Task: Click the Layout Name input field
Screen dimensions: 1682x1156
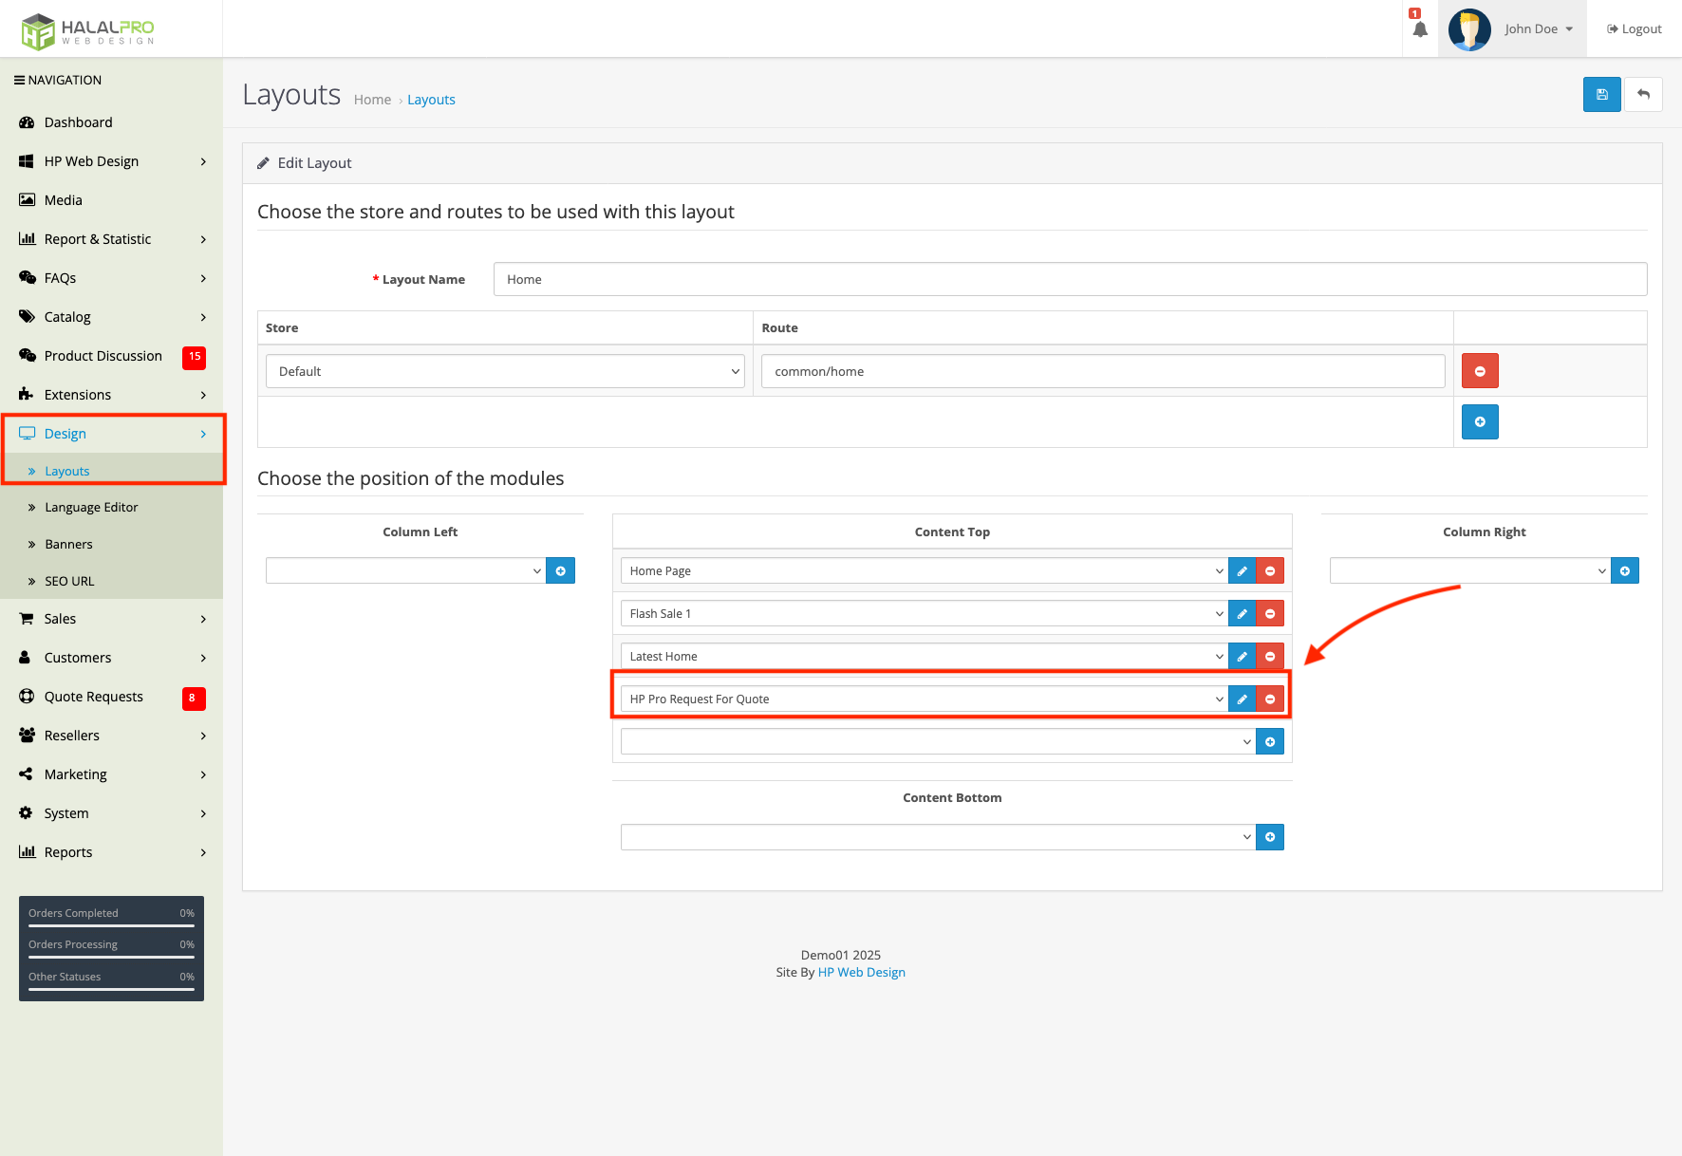Action: point(1069,279)
